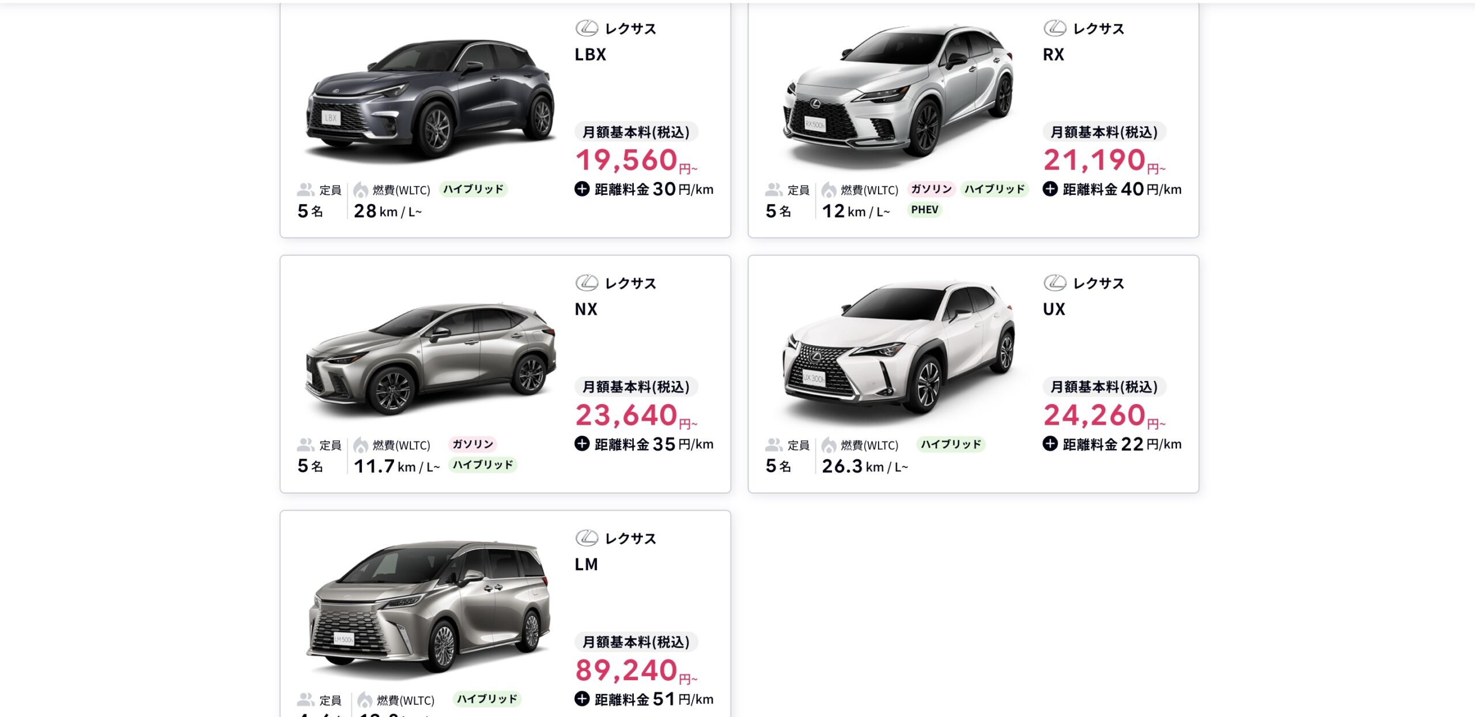Viewport: 1475px width, 717px height.
Task: Click the capacity people icon on NX card
Action: 305,444
